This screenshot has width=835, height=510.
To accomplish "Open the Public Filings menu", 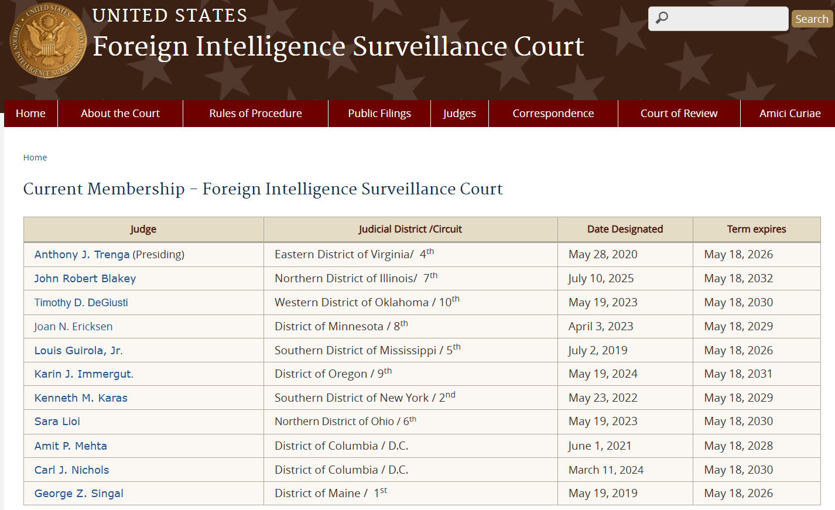I will point(379,114).
